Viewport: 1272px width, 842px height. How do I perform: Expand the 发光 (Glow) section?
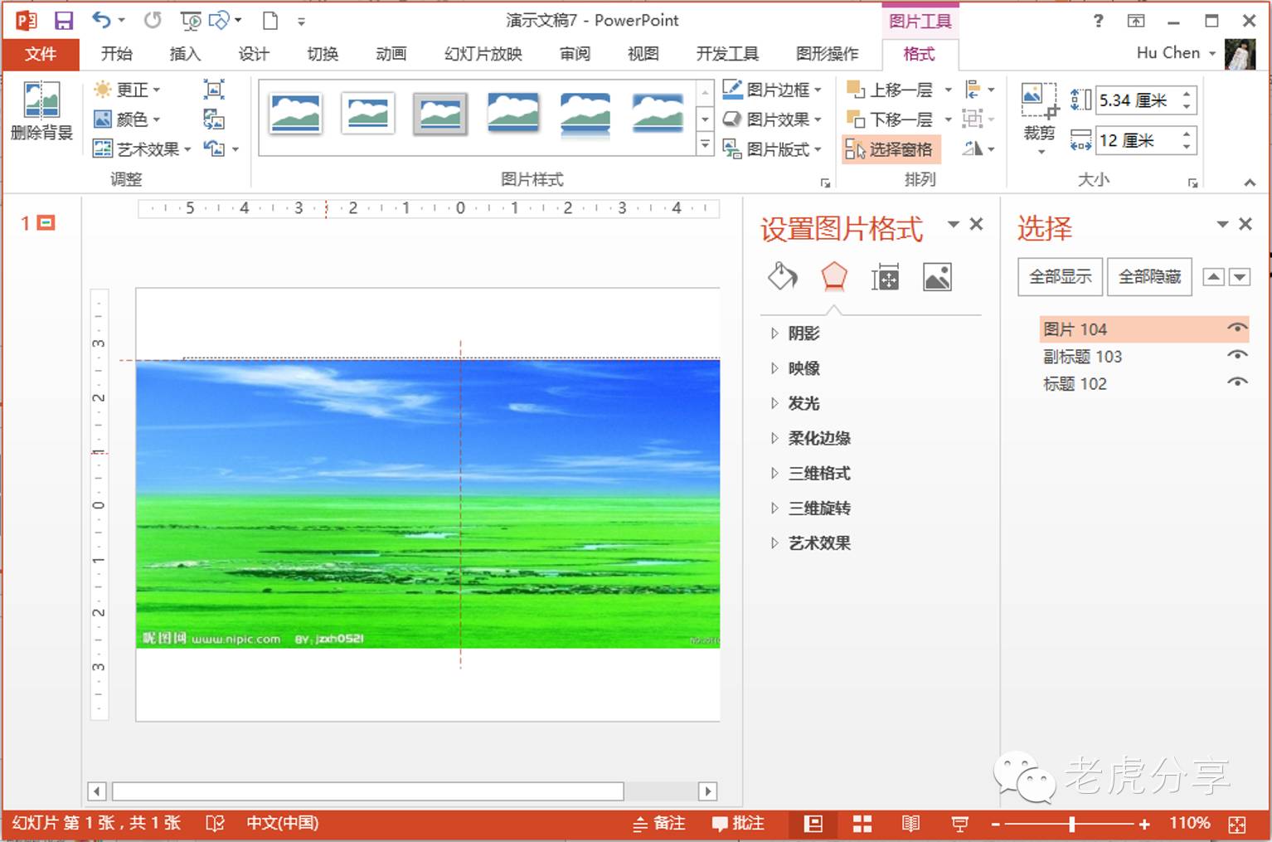(x=774, y=403)
